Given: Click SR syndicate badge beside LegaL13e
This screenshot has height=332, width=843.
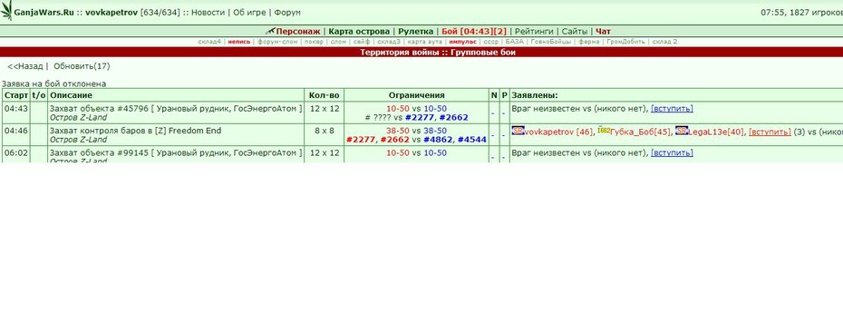Looking at the screenshot, I should coord(681,131).
